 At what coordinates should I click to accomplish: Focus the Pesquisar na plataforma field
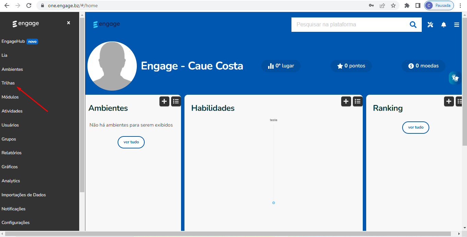[x=350, y=25]
